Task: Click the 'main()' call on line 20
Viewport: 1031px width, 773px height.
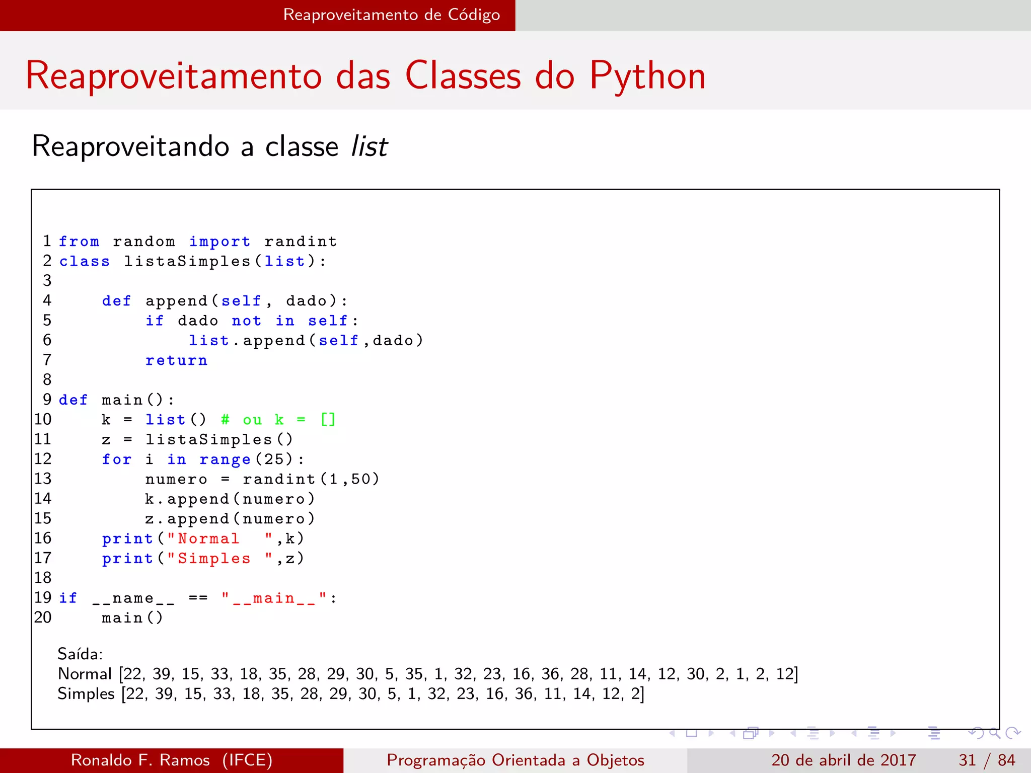Action: click(x=133, y=618)
